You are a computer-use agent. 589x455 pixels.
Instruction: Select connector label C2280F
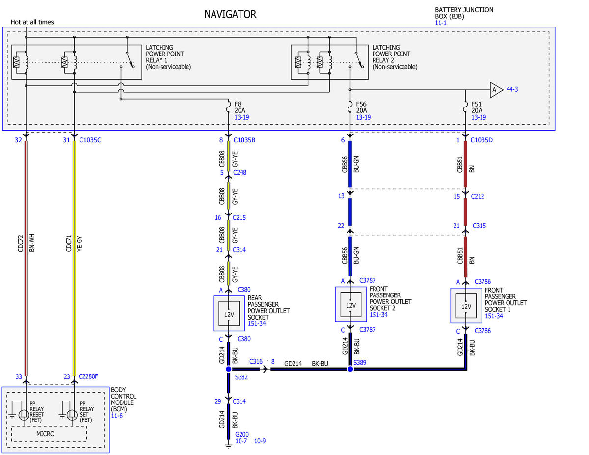[x=88, y=377]
